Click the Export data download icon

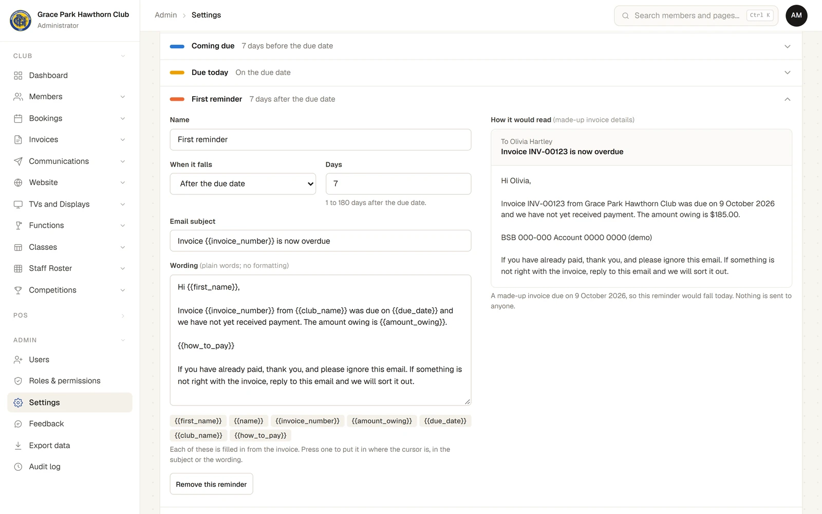tap(18, 446)
